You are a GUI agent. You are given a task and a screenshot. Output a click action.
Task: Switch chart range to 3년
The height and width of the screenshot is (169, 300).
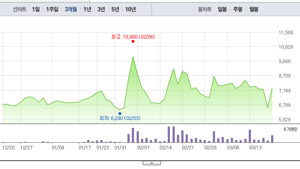coord(101,9)
